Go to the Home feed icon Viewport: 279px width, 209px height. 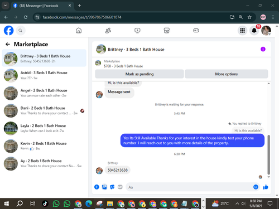click(79, 31)
